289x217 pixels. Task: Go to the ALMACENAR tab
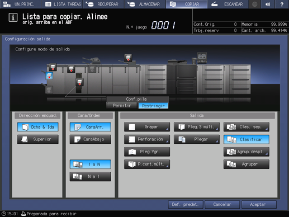tap(145, 4)
